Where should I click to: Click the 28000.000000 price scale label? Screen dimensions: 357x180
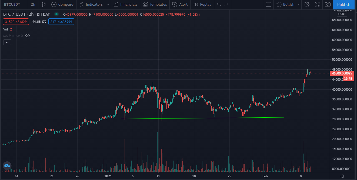tap(342, 119)
